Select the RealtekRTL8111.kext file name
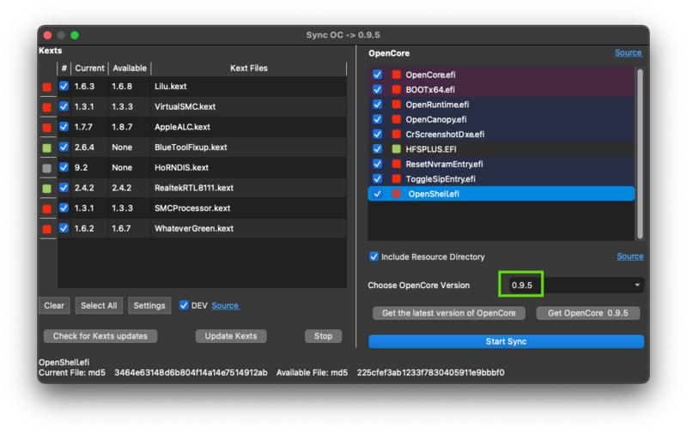 coord(194,188)
